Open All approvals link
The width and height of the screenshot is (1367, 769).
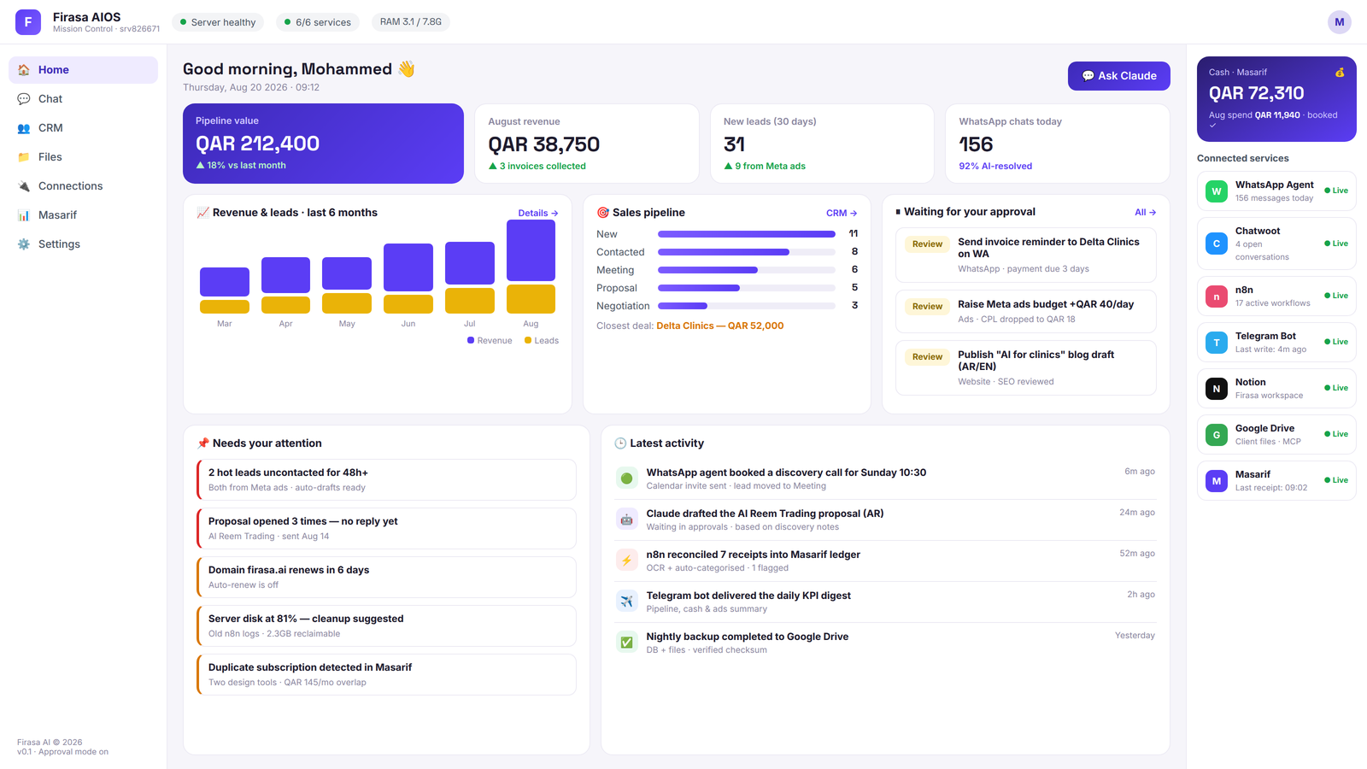click(x=1145, y=213)
